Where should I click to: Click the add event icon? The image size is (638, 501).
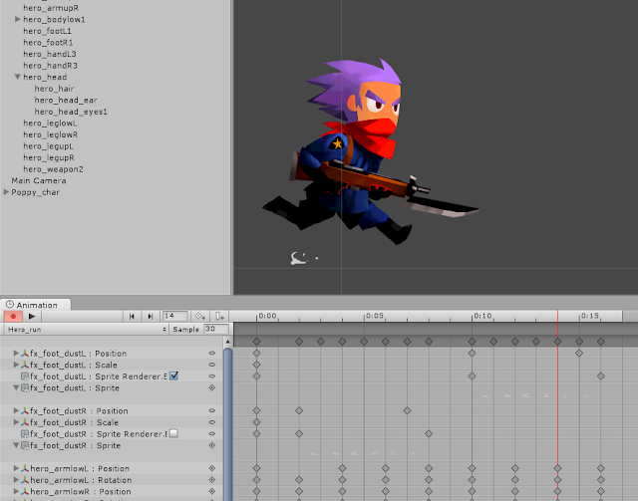219,316
